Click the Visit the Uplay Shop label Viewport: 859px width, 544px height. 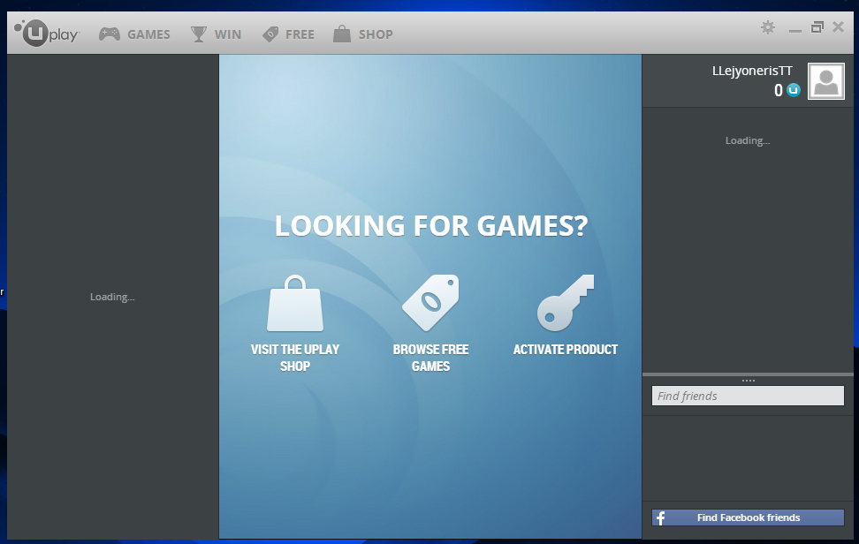coord(295,358)
